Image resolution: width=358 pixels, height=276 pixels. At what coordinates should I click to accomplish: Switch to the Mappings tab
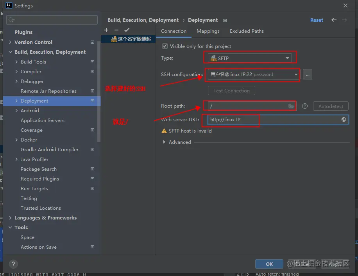tap(208, 31)
